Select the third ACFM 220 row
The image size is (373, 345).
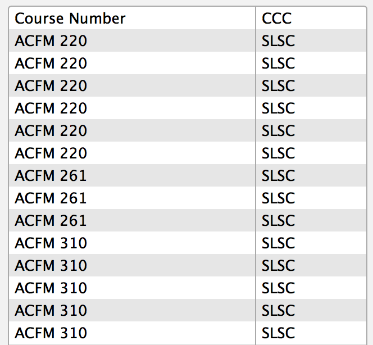pyautogui.click(x=188, y=85)
